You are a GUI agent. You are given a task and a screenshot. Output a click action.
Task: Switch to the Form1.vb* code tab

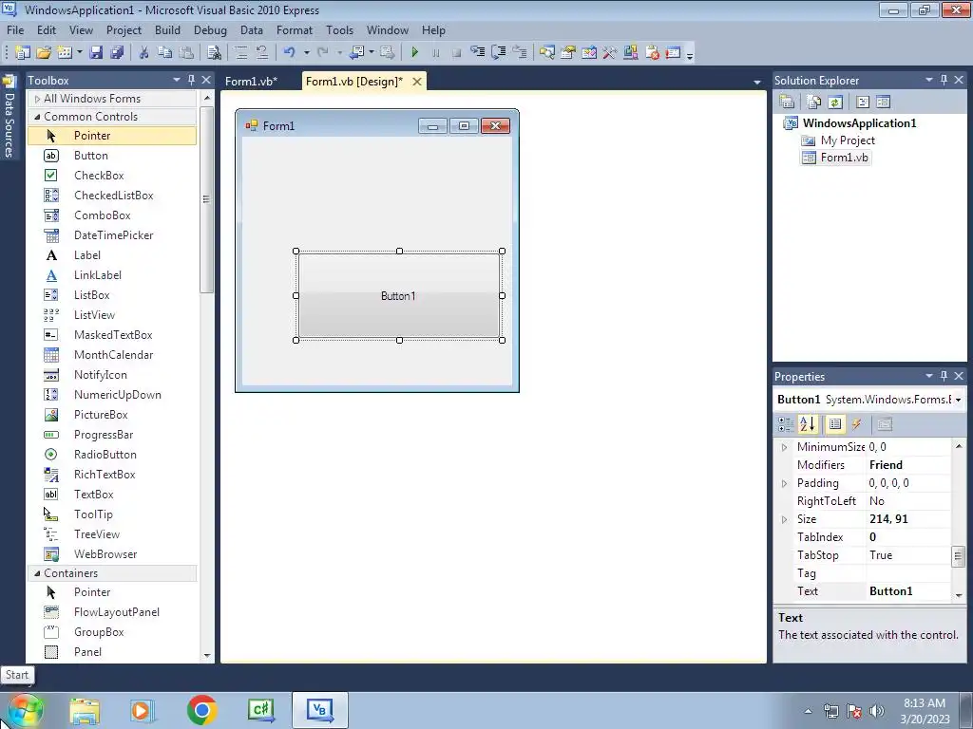click(x=251, y=82)
